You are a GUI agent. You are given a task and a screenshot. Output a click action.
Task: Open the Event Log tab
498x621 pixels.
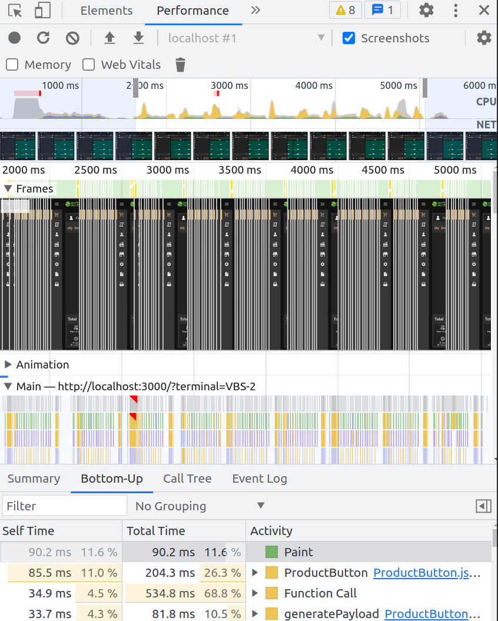click(260, 479)
